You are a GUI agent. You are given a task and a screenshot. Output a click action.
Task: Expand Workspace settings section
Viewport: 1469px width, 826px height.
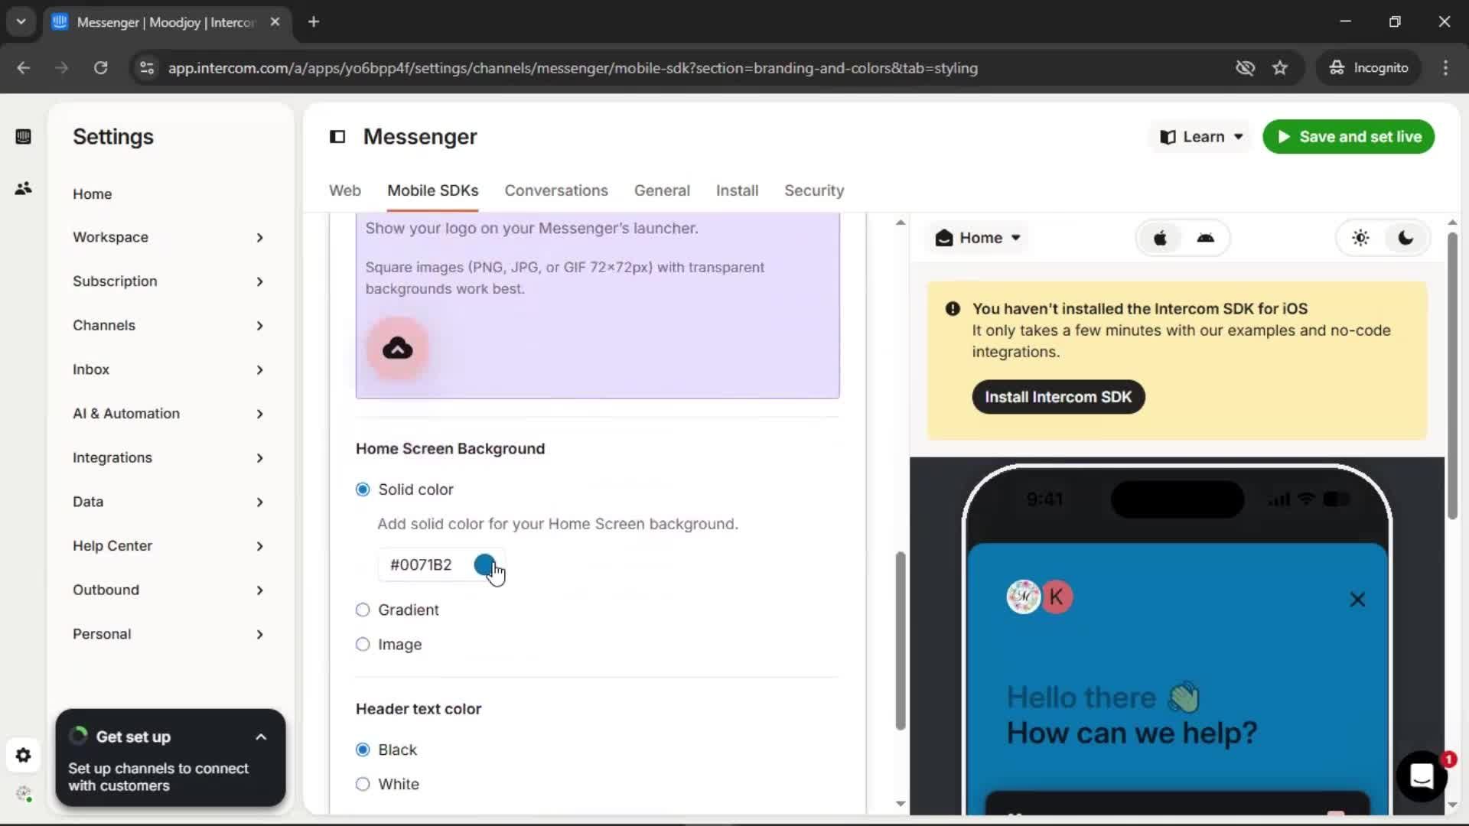click(169, 238)
